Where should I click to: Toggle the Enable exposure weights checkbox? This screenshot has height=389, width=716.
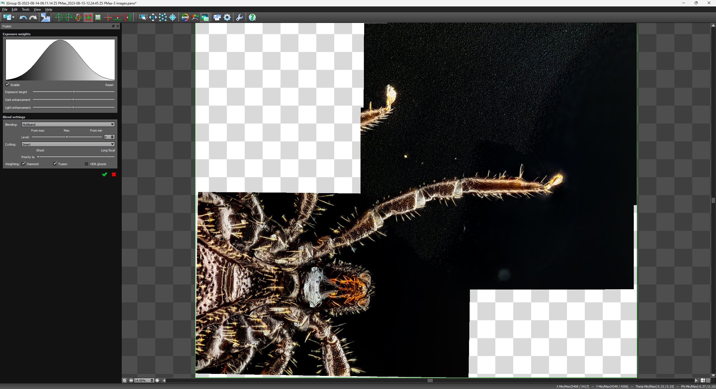point(7,85)
